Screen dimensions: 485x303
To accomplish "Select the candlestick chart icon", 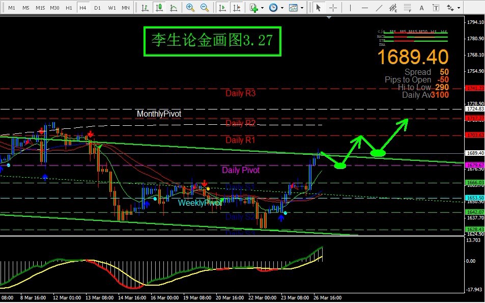I will pos(160,8).
